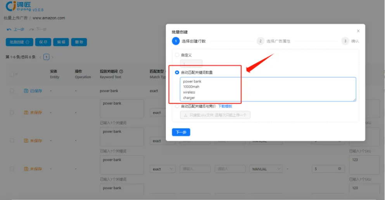Screen dimensions: 385x200
Task: Click the 批量创建 toolbar button
Action: coord(19,42)
